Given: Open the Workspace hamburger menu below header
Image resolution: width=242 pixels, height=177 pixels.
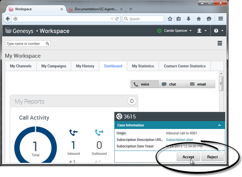Looking at the screenshot, I should [220, 43].
